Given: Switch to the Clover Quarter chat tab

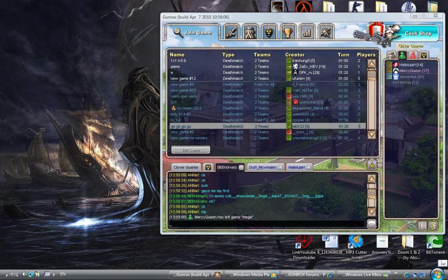Looking at the screenshot, I should [x=186, y=168].
